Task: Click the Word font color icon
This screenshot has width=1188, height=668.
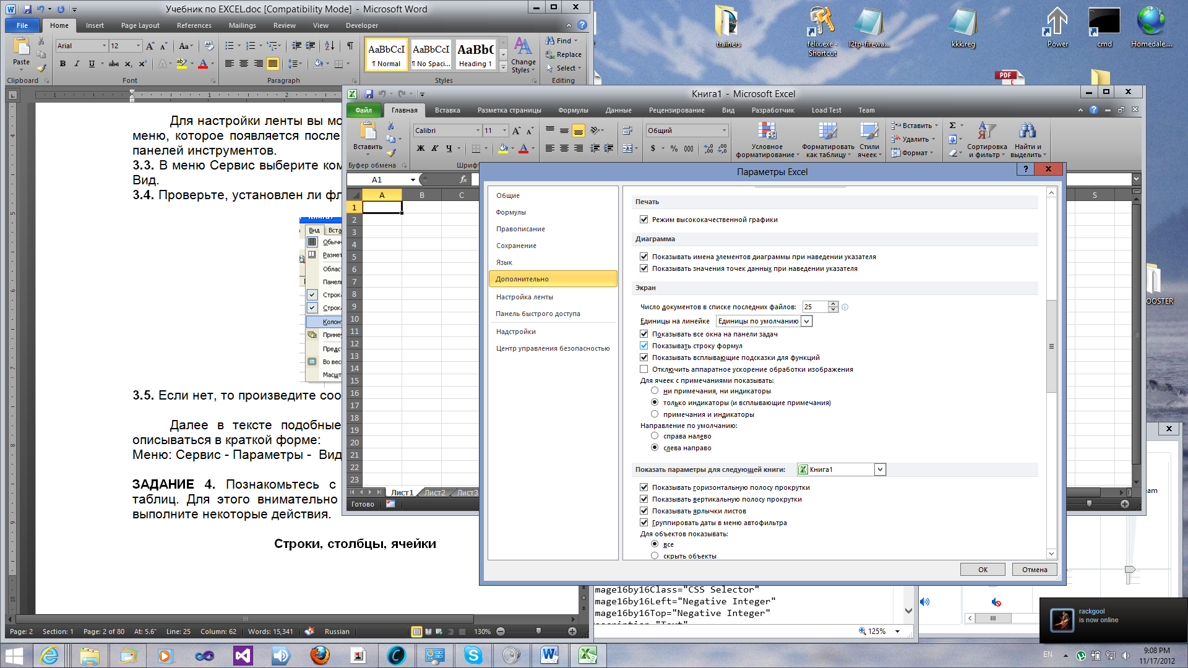Action: pos(202,64)
